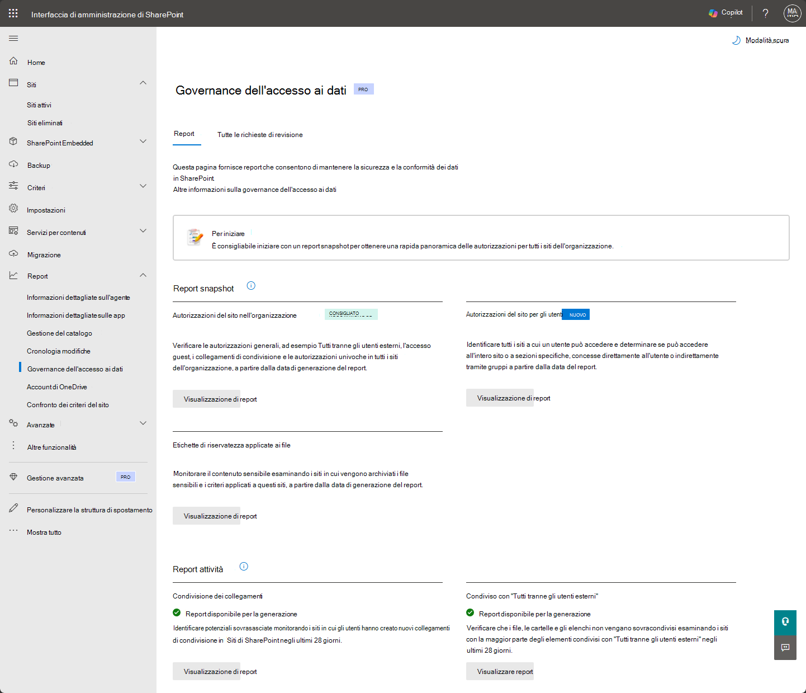This screenshot has width=806, height=693.
Task: Expand the Avanzate chevron
Action: tap(143, 423)
